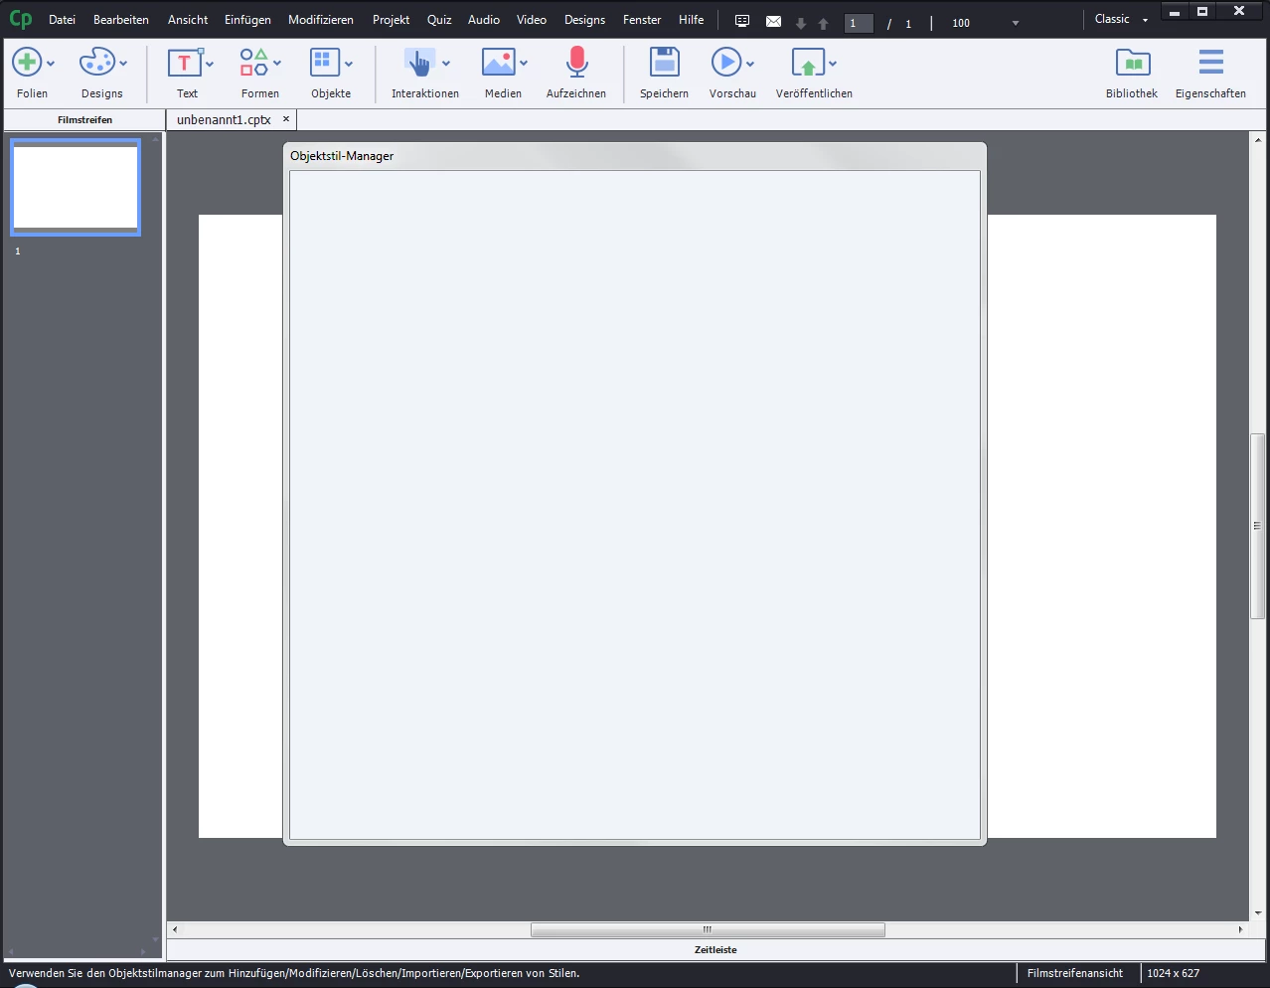Viewport: 1270px width, 988px height.
Task: Open the Objekte icon
Action: point(325,63)
